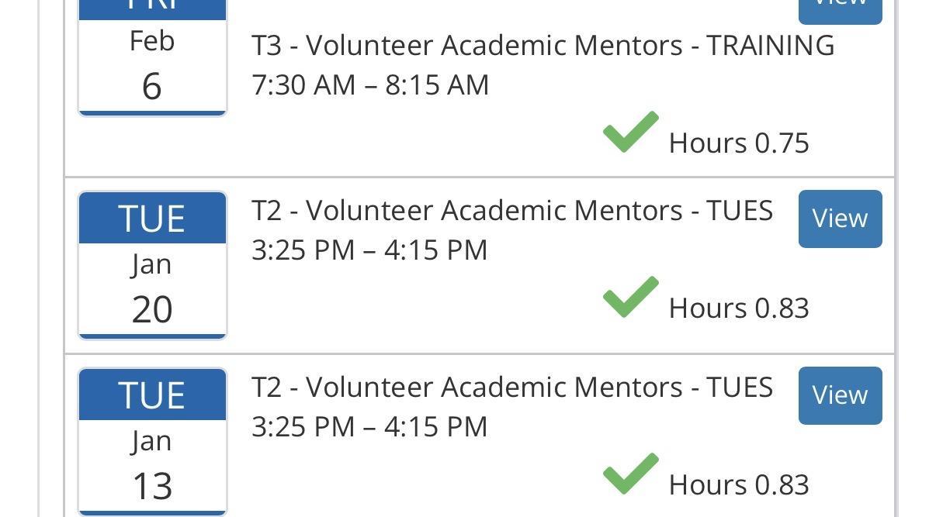The height and width of the screenshot is (517, 936).
Task: Click the Hours 0.75 label
Action: (x=739, y=143)
